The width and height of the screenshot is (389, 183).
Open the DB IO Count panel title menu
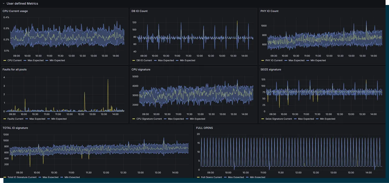coord(139,11)
